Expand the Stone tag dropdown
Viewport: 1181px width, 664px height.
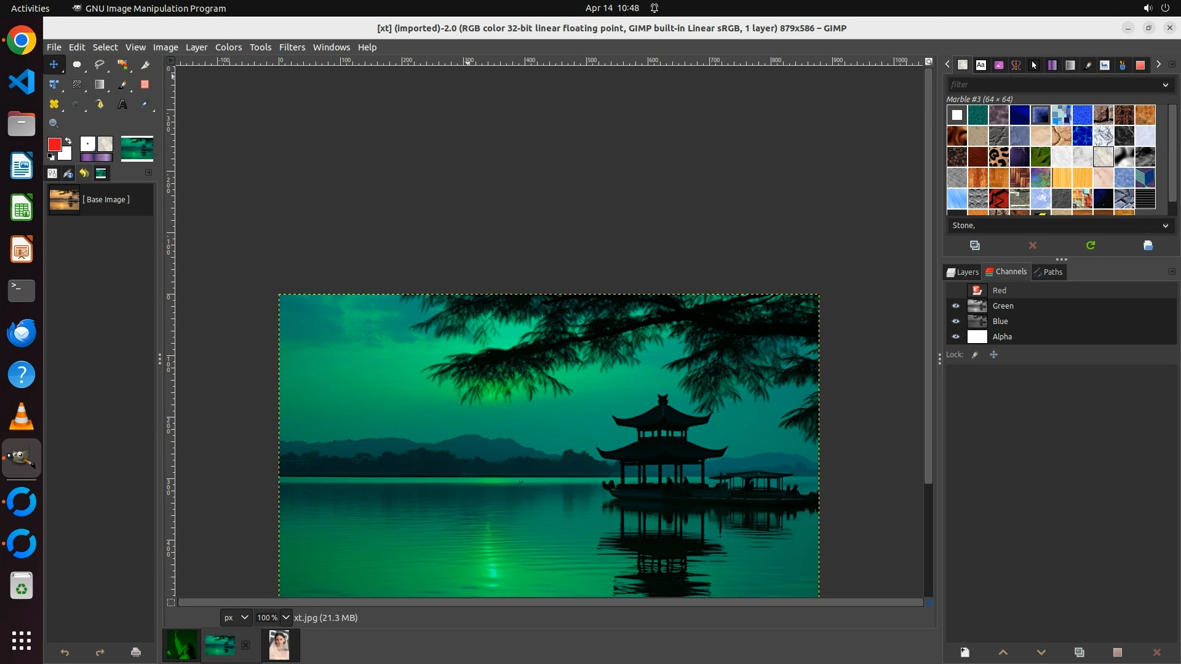click(x=1165, y=226)
